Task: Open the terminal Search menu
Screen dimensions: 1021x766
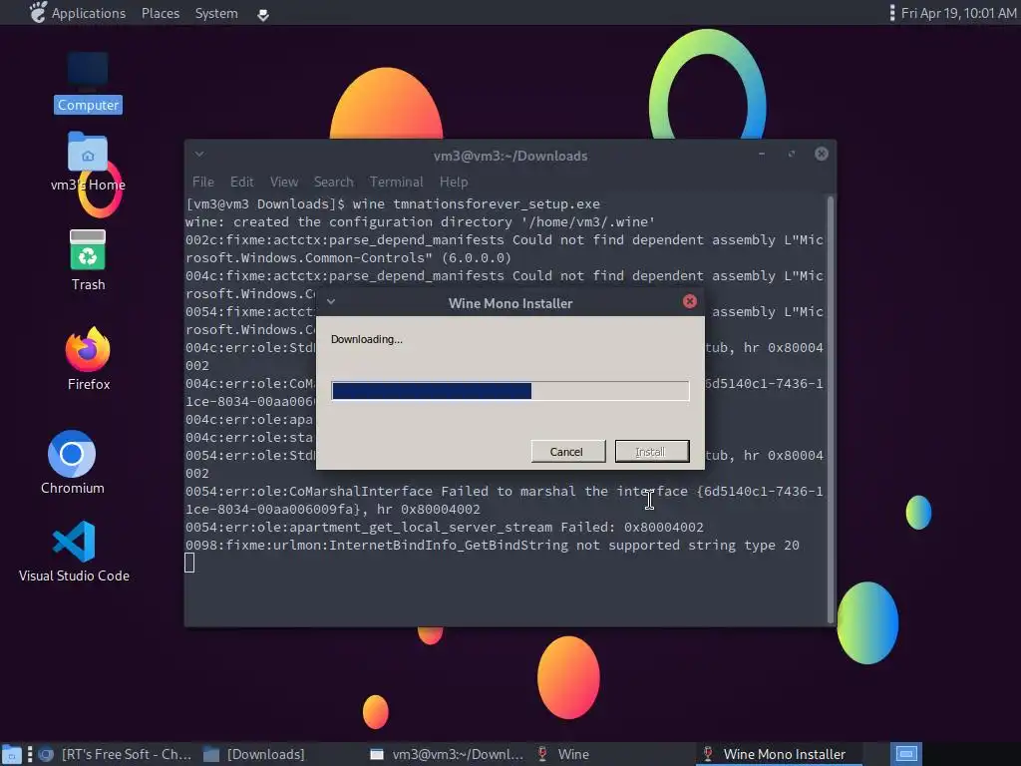Action: point(333,182)
